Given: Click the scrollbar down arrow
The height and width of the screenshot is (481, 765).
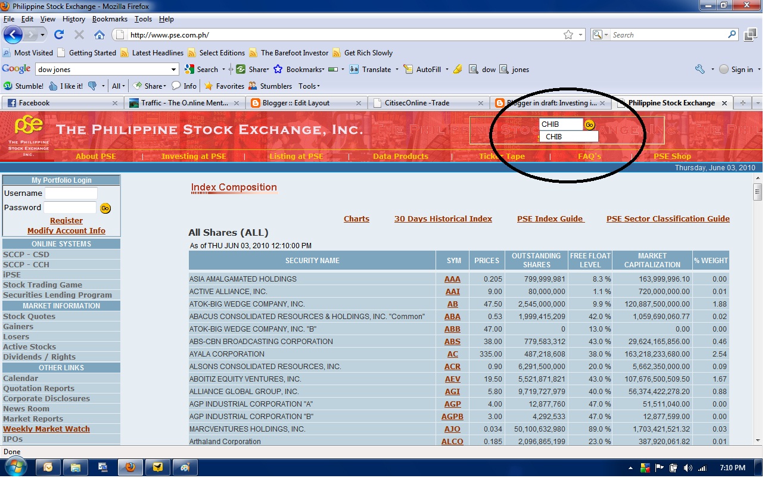Looking at the screenshot, I should (757, 440).
